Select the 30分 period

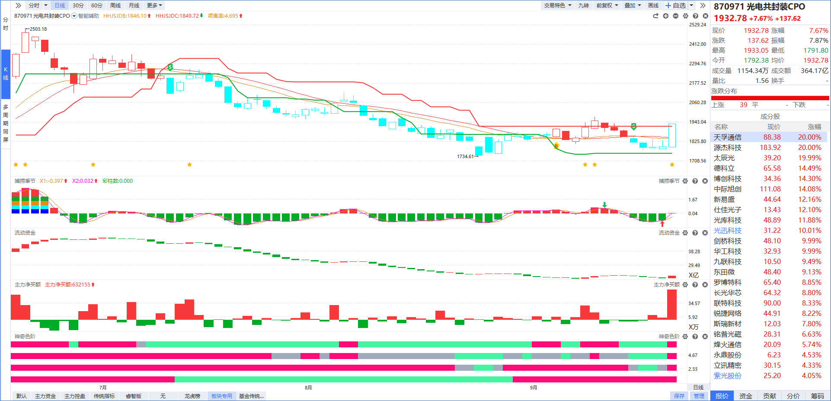coord(78,5)
